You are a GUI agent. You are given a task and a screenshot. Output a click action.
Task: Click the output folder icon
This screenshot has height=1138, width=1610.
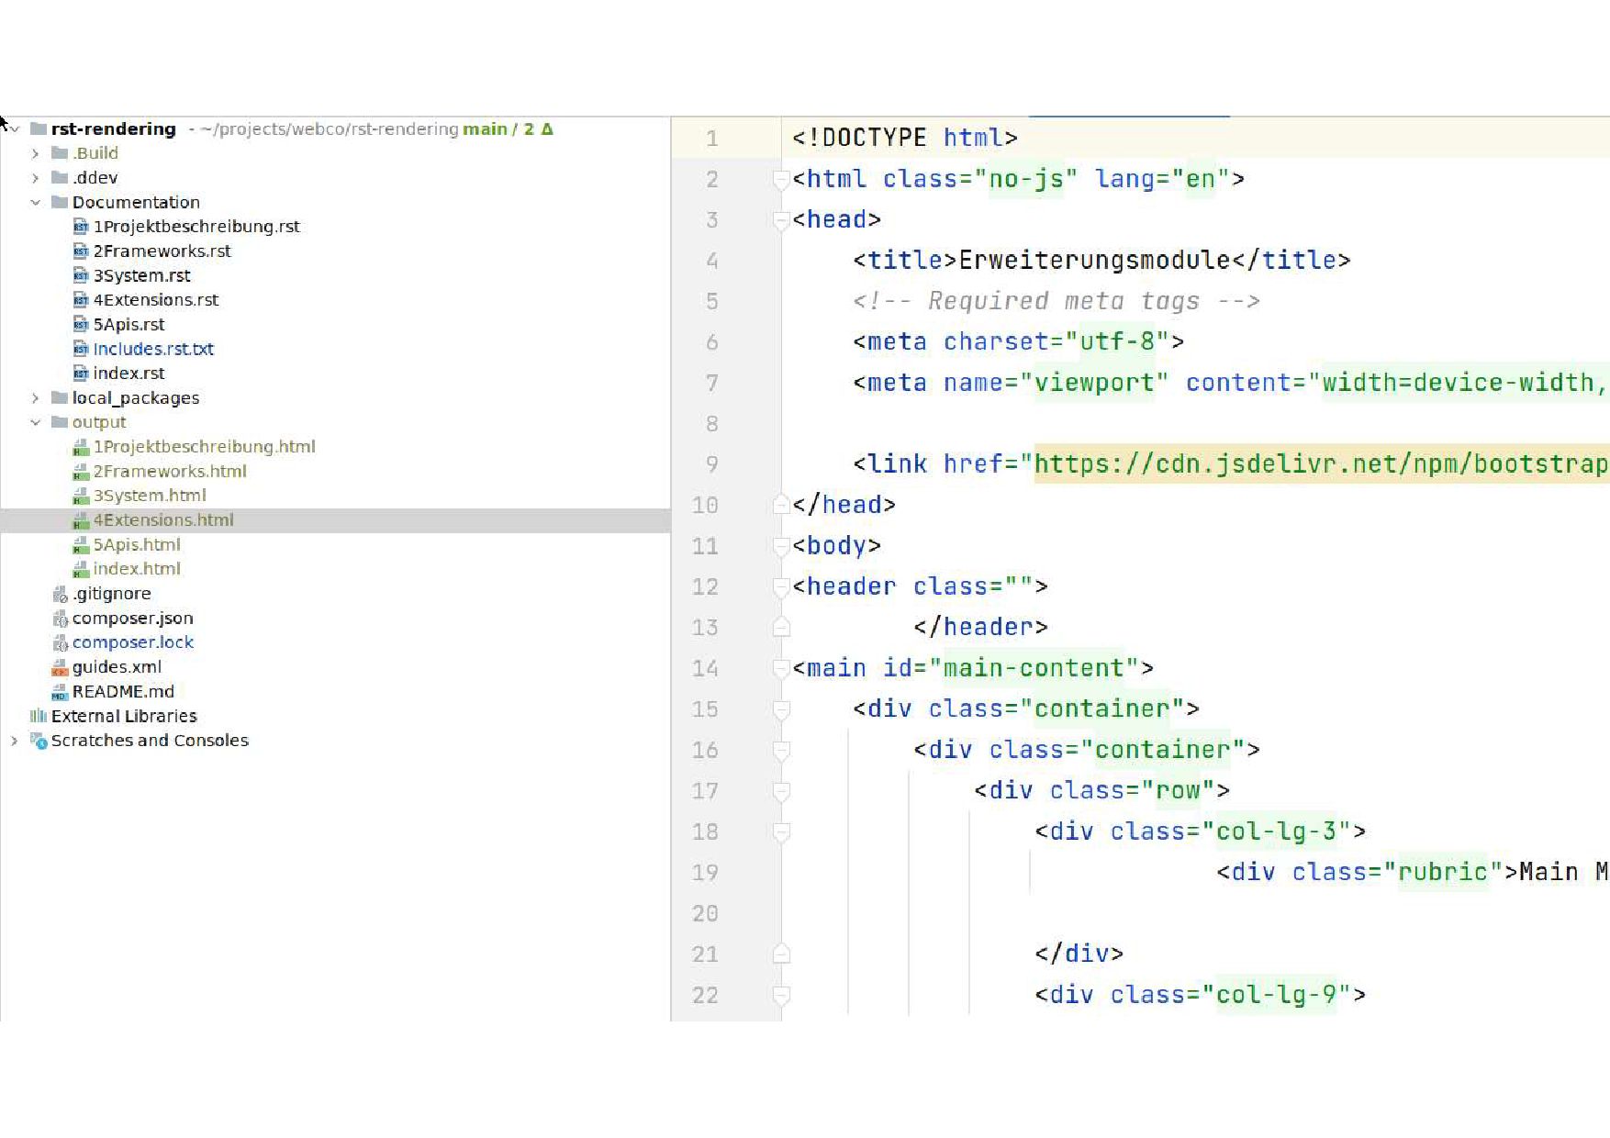click(x=60, y=422)
